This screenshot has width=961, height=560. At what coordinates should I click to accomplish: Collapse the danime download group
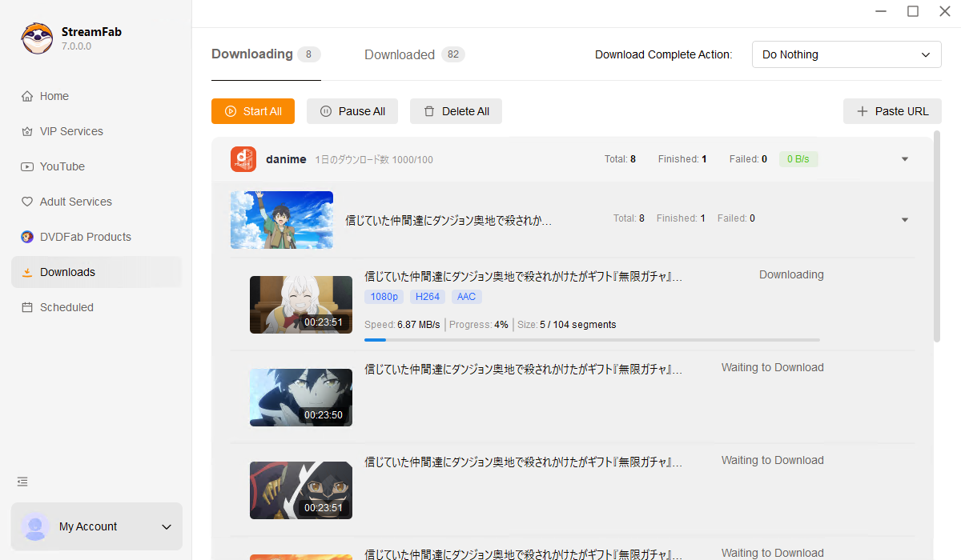pos(905,159)
